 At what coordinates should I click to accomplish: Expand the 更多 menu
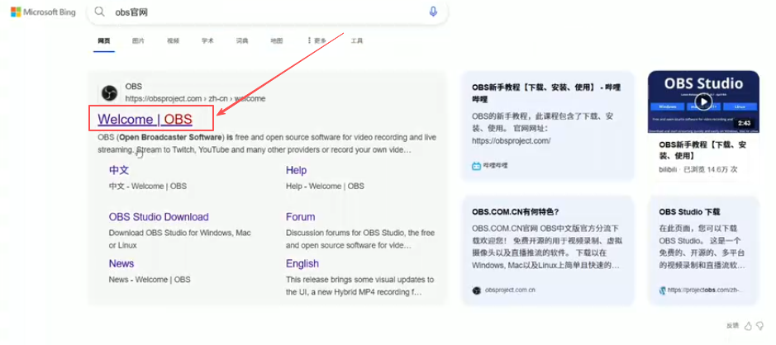317,41
